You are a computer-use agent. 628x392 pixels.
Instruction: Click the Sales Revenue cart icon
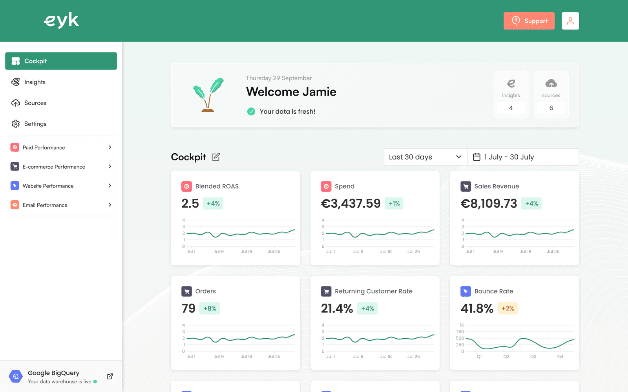(466, 186)
